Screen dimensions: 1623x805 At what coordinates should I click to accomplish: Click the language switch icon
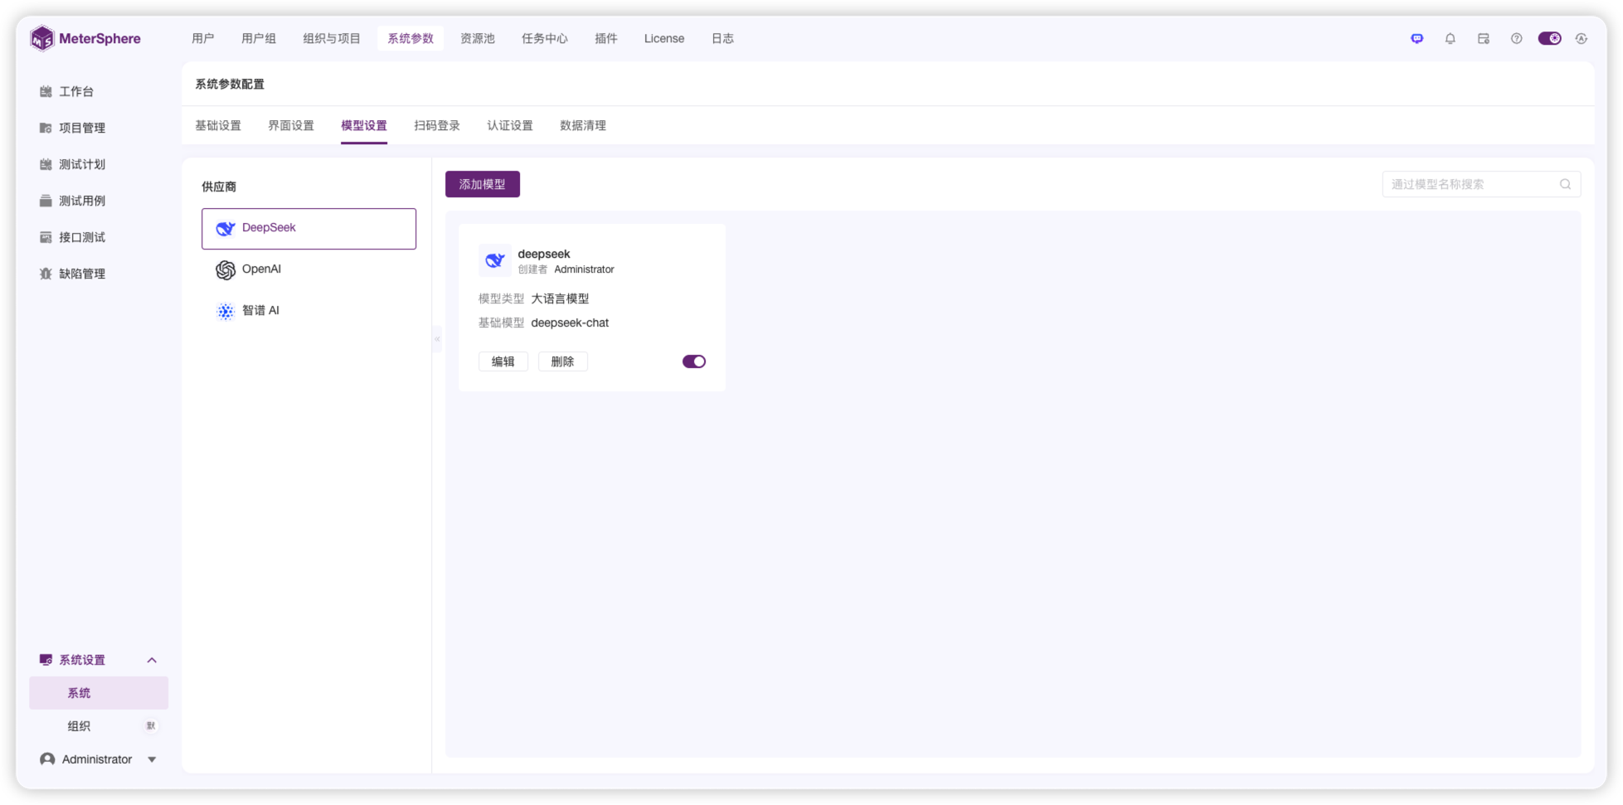coord(1581,38)
